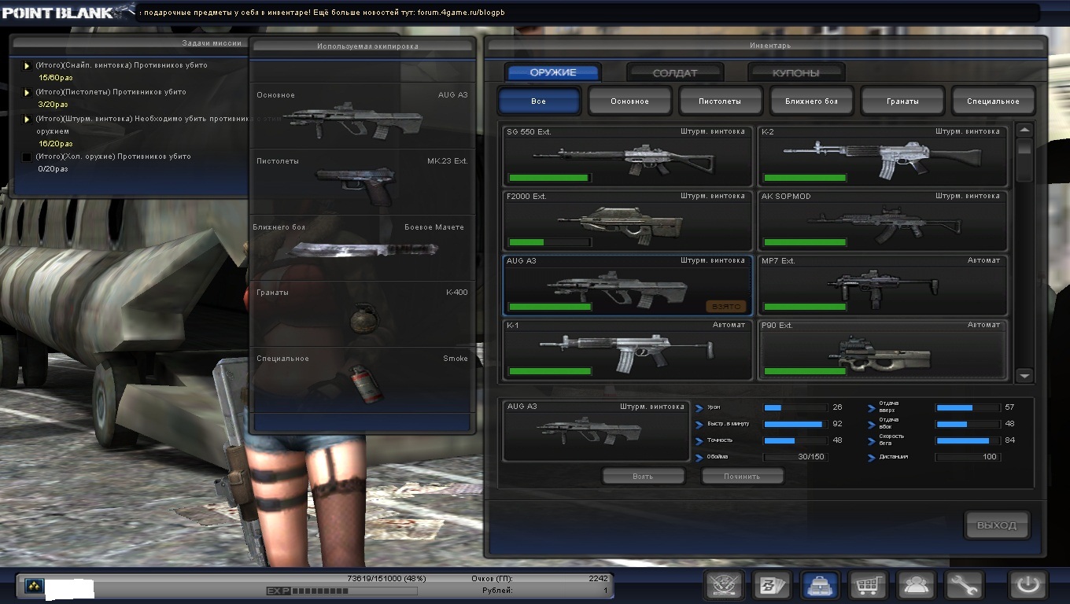This screenshot has width=1070, height=604.
Task: Choose the F2000 Ext. weapon card
Action: 628,220
